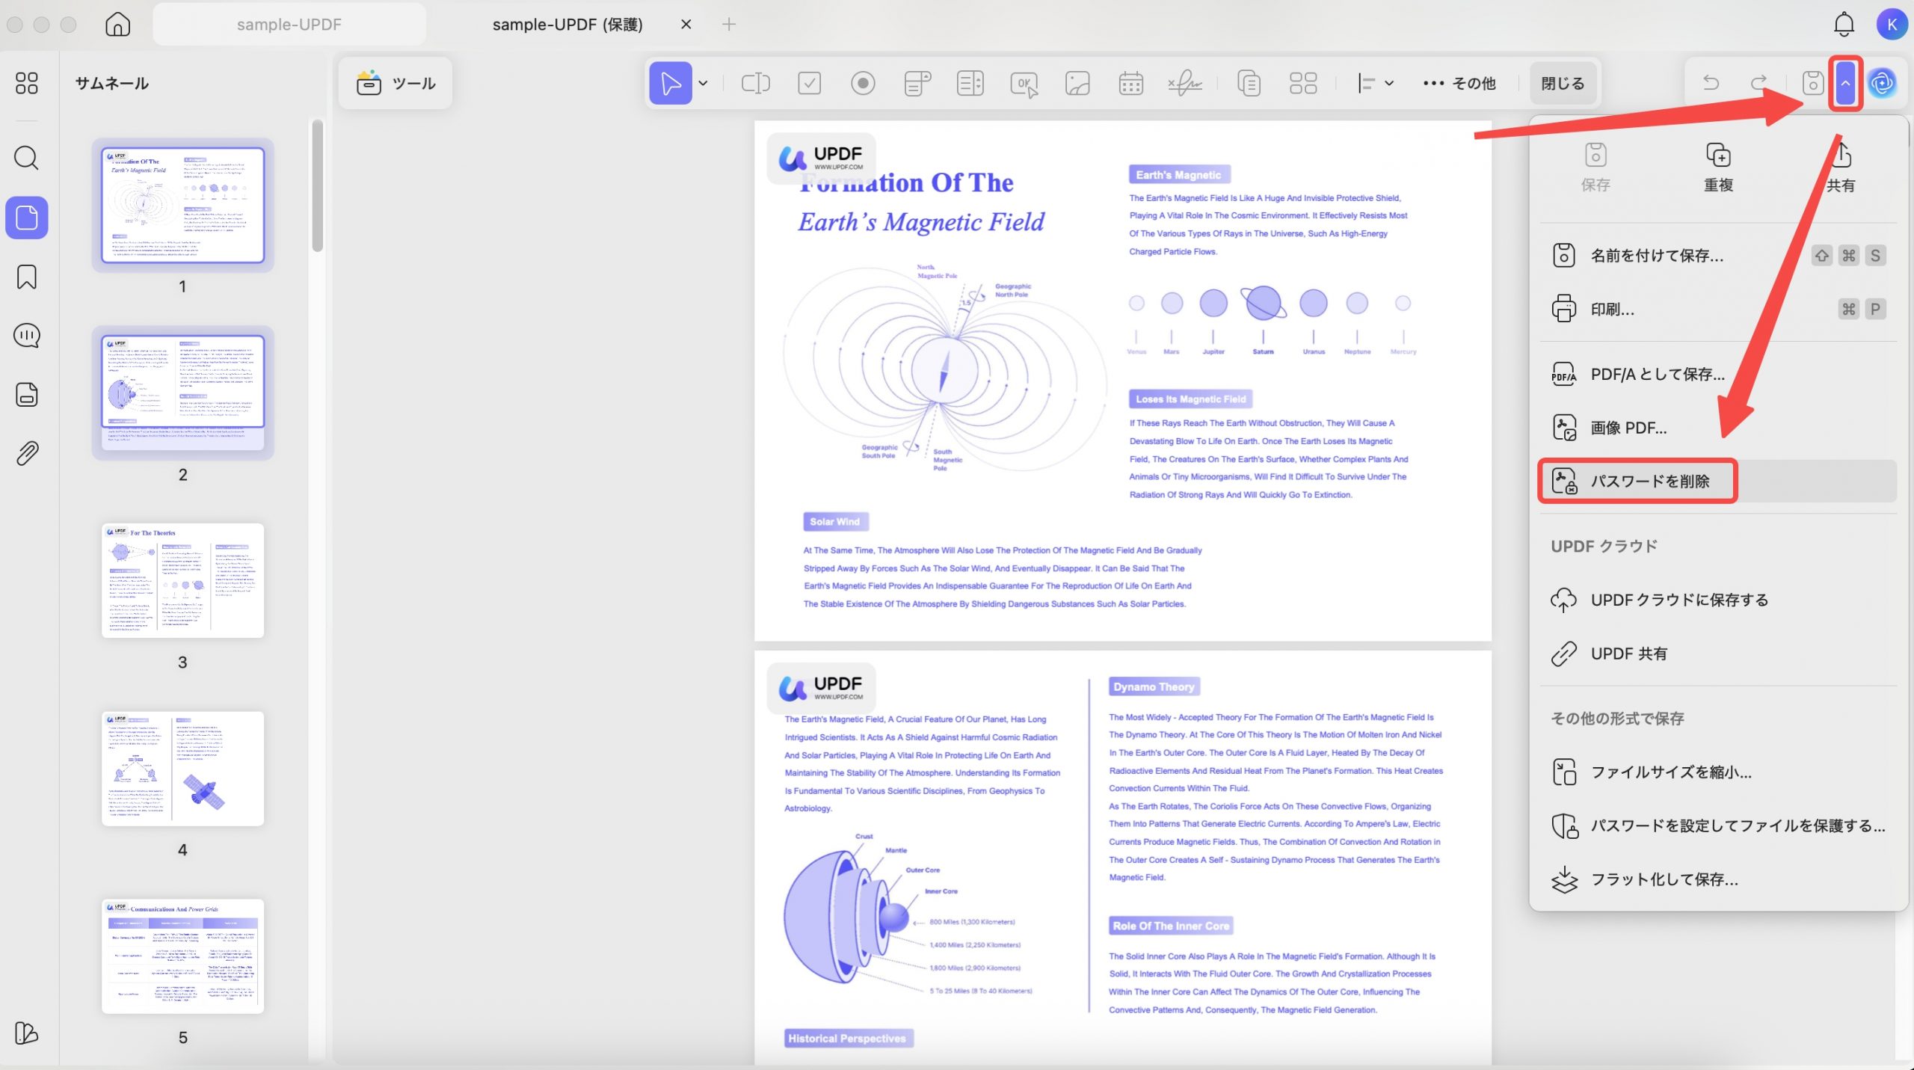The height and width of the screenshot is (1070, 1914).
Task: Collapse the save options menu chevron
Action: point(1844,83)
